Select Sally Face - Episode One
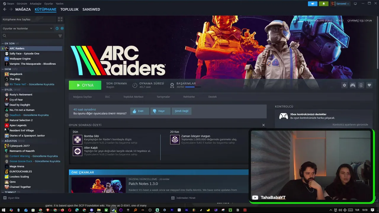Screen dimensions: 379x213 [x=24, y=54]
